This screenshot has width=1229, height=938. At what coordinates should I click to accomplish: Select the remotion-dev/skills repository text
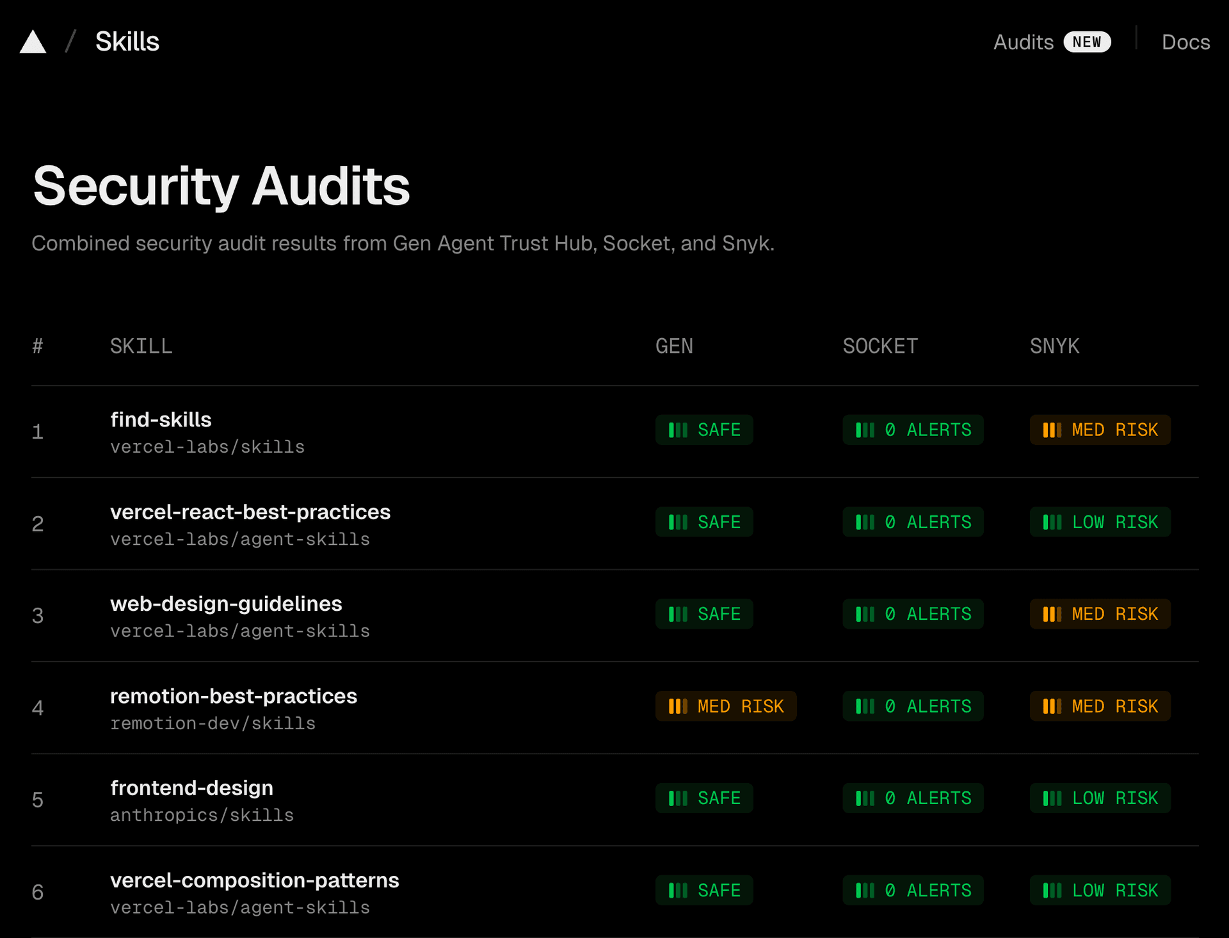click(x=213, y=724)
